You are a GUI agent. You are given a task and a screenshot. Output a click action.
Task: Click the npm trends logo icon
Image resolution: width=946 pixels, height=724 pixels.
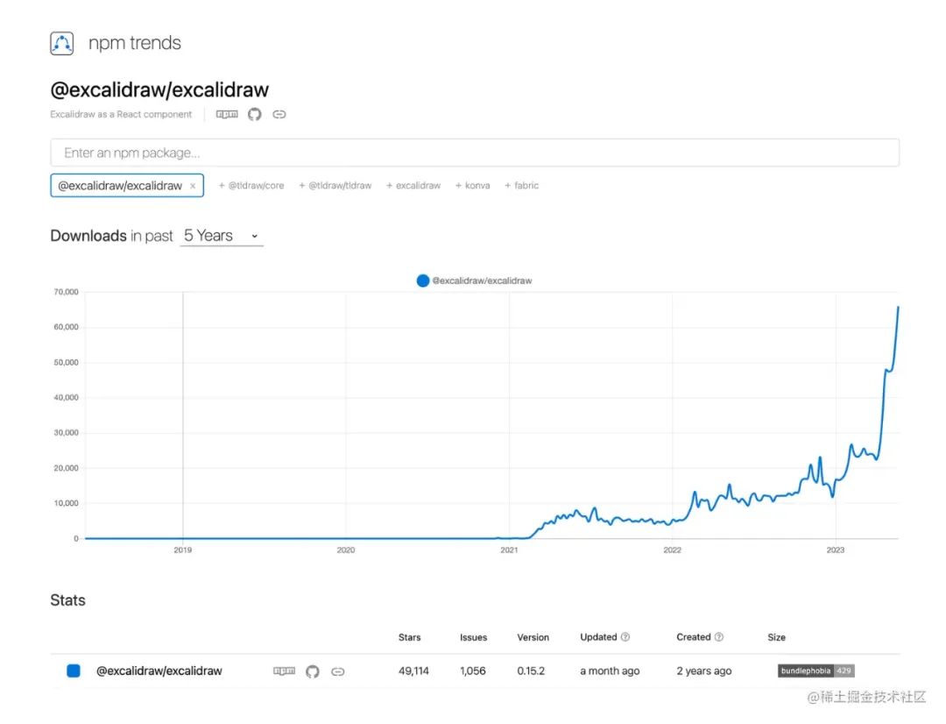[61, 44]
